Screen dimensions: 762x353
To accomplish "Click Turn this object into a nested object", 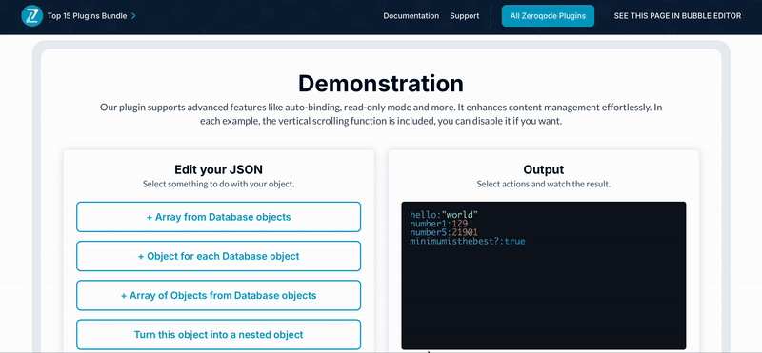I will [219, 335].
